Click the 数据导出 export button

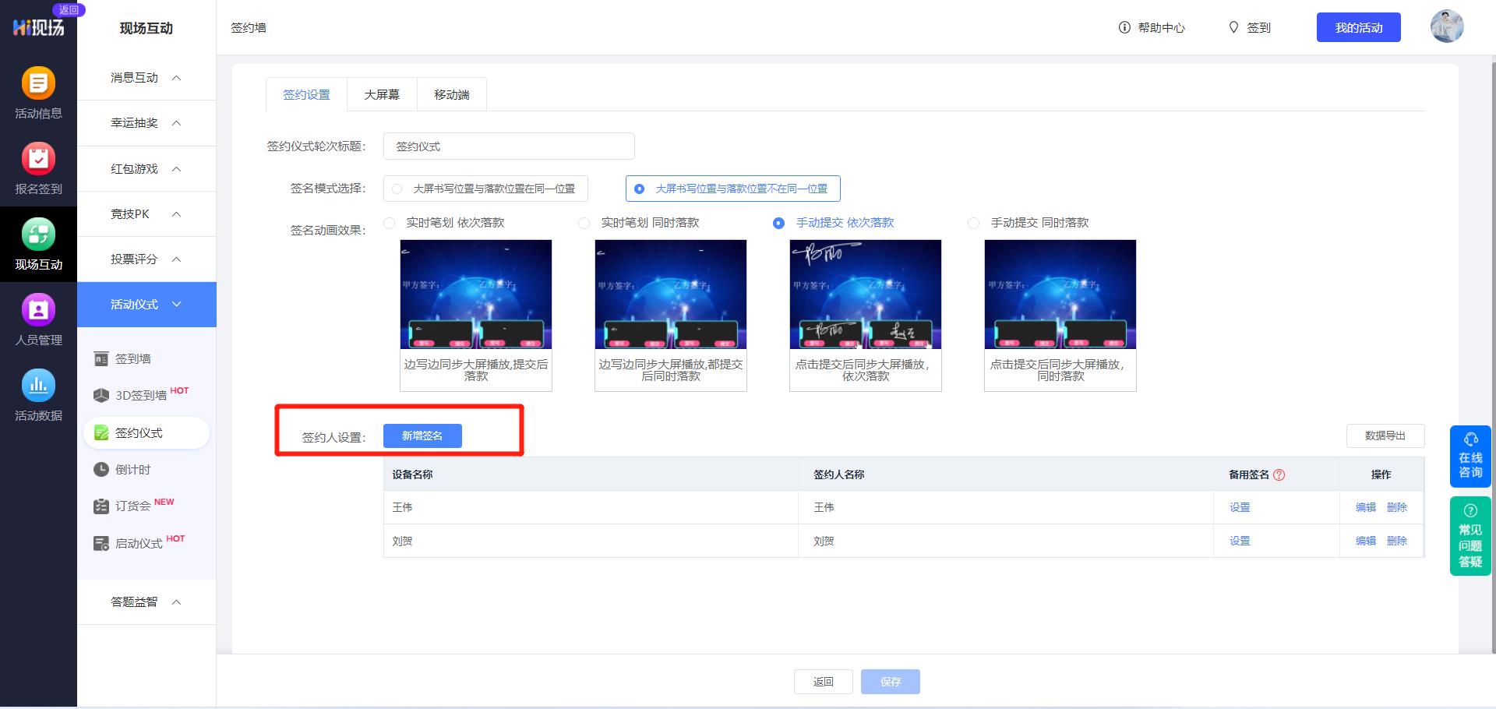coord(1386,436)
